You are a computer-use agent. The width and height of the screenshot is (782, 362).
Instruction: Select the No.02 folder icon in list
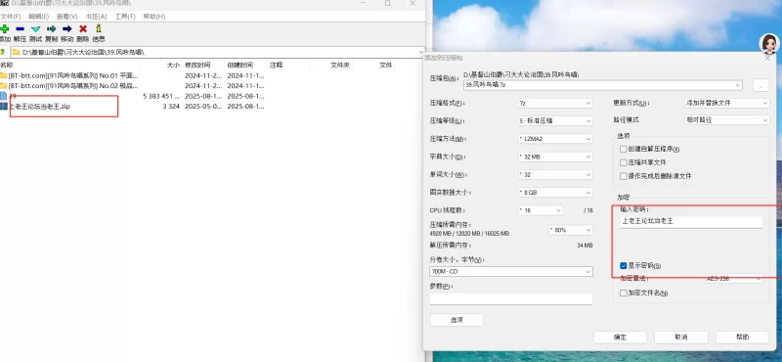pyautogui.click(x=4, y=85)
